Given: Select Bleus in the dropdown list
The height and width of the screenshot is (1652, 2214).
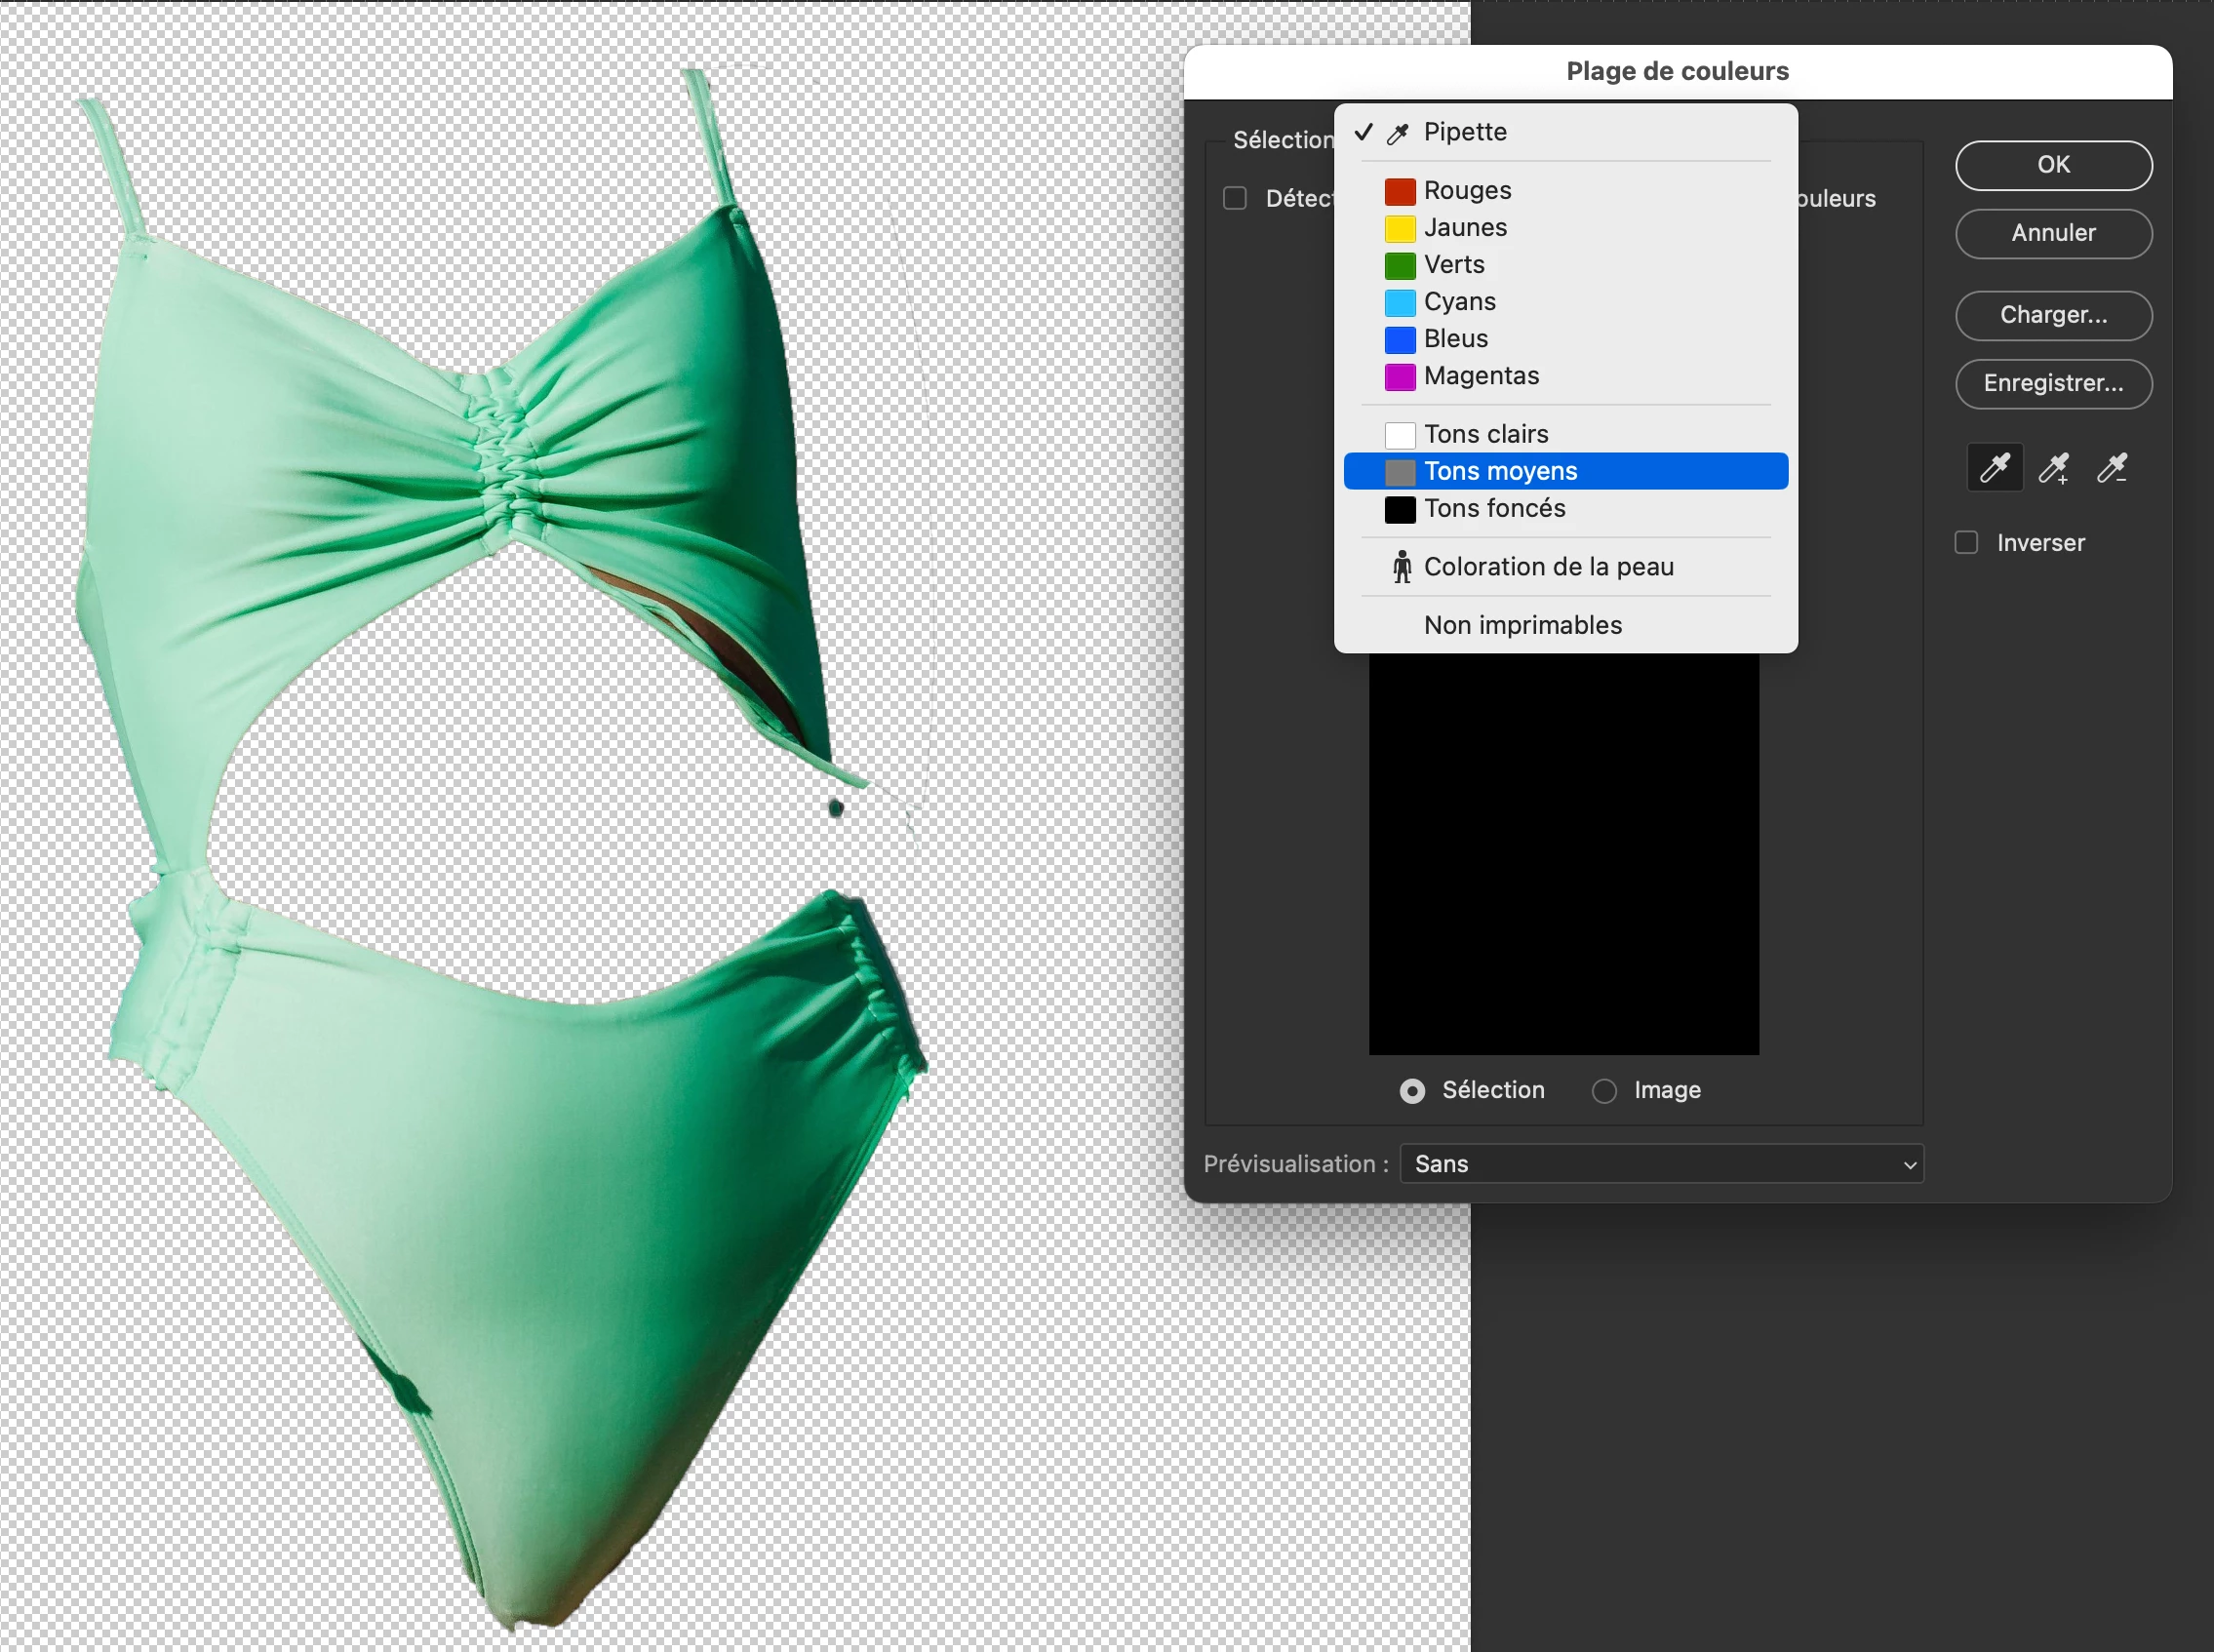Looking at the screenshot, I should [1455, 339].
